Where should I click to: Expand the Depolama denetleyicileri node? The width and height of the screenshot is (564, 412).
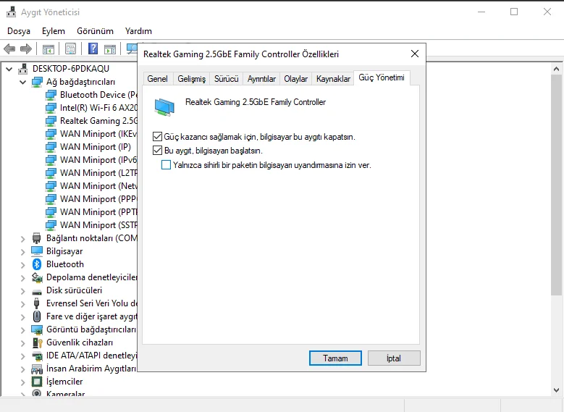point(23,278)
